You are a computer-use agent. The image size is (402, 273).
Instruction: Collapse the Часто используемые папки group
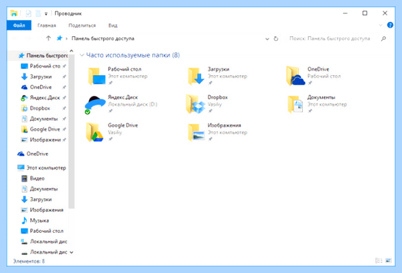tap(82, 55)
